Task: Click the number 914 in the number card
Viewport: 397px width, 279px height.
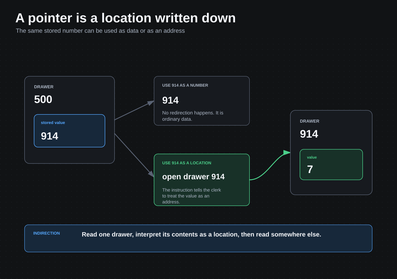Action: (170, 100)
